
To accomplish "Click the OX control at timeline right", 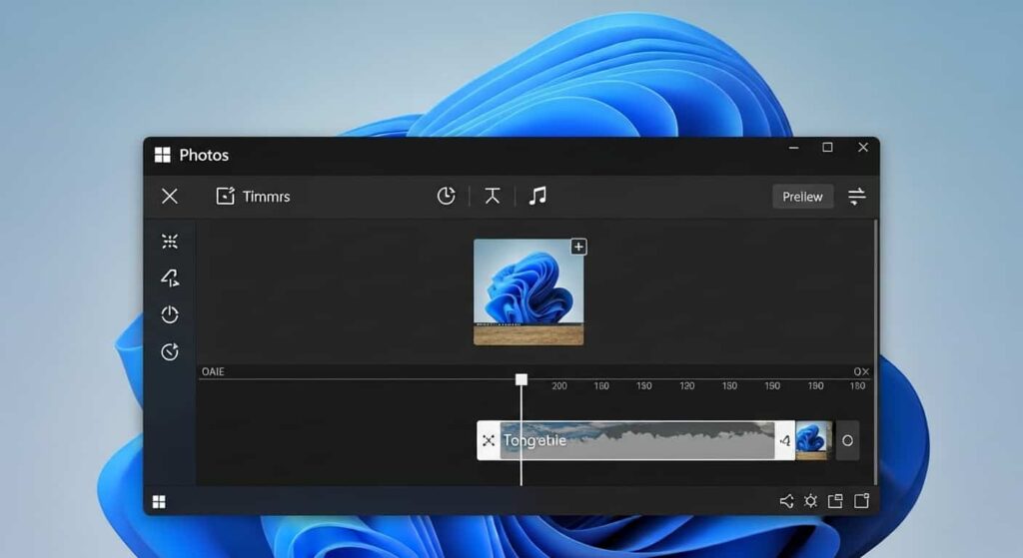I will (861, 371).
